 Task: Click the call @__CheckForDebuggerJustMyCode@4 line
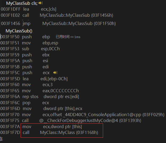[71, 121]
